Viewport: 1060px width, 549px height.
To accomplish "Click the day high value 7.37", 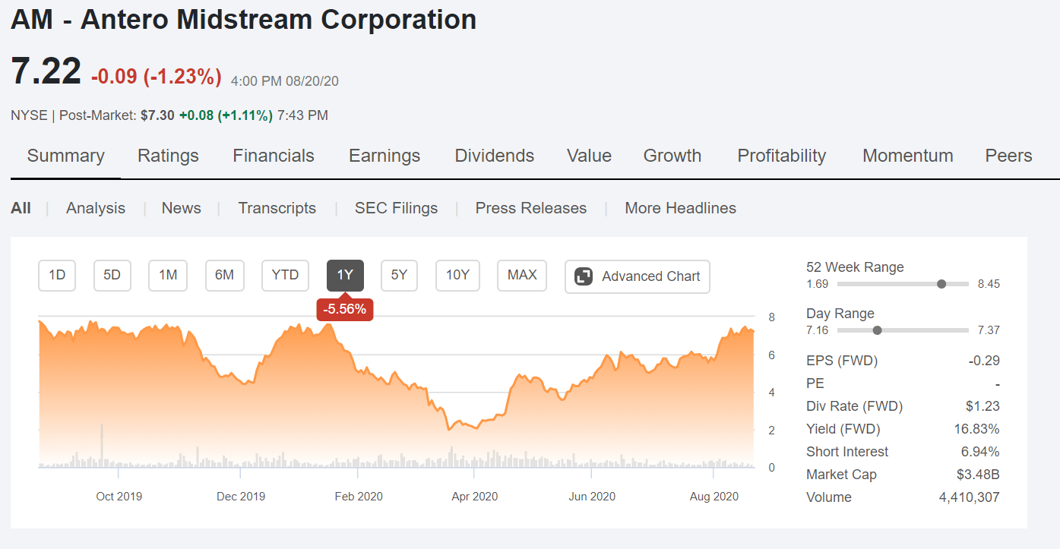I will (989, 330).
